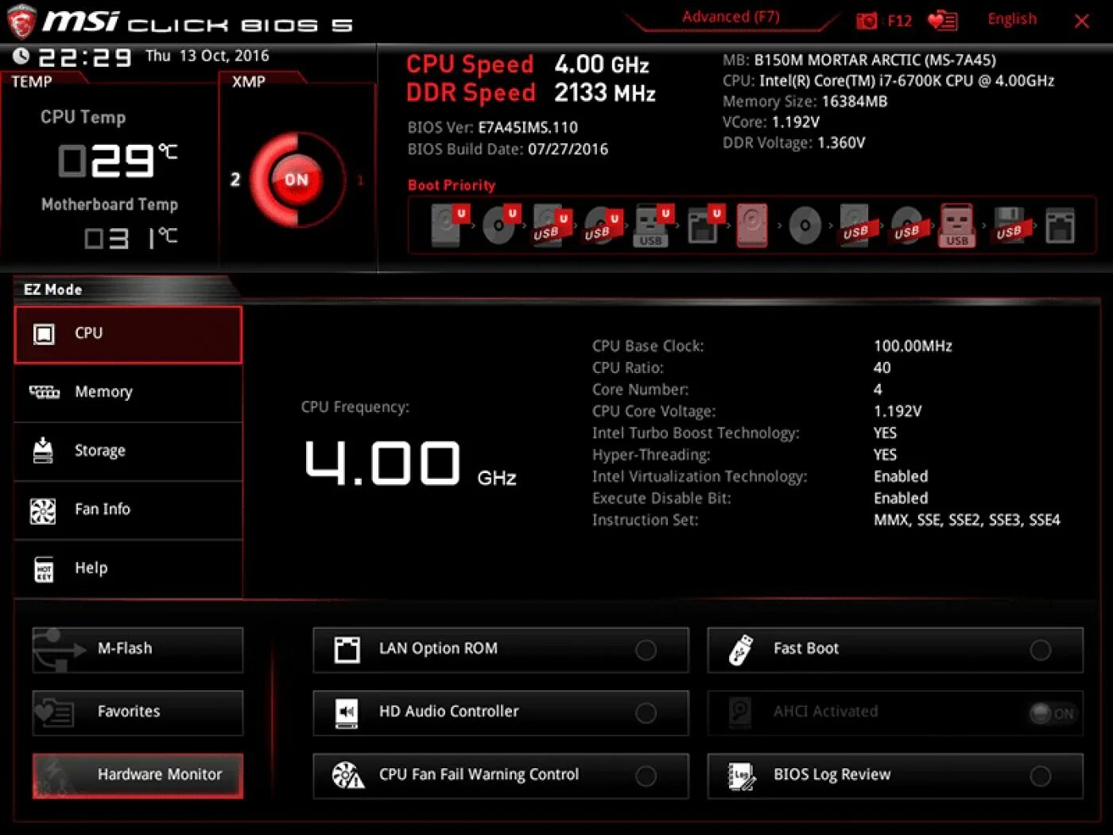Click the XMP tab label
This screenshot has height=835, width=1113.
click(x=249, y=81)
